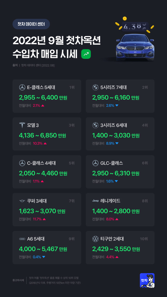Click the Mercedes logo beside E-클래스 5세대
This screenshot has width=167, height=297.
(x=22, y=87)
